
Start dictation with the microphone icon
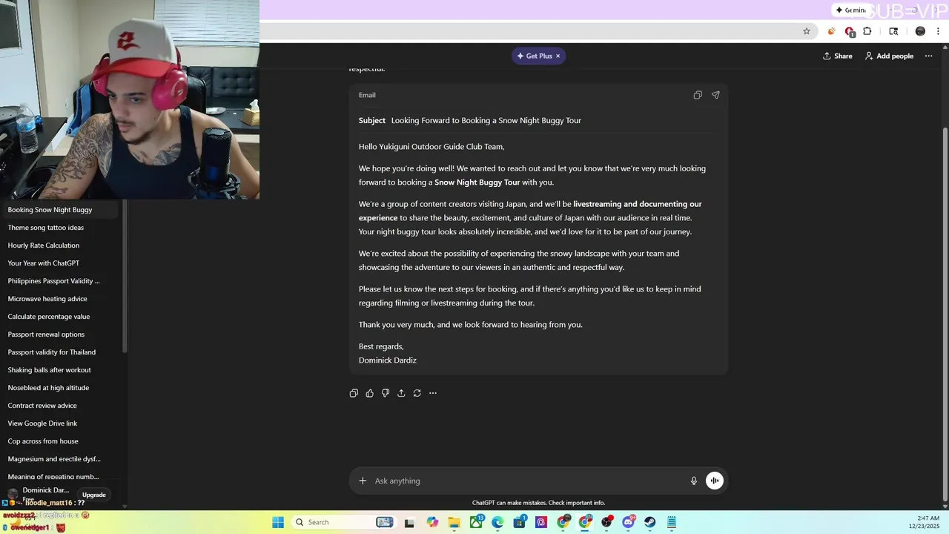[x=694, y=481]
